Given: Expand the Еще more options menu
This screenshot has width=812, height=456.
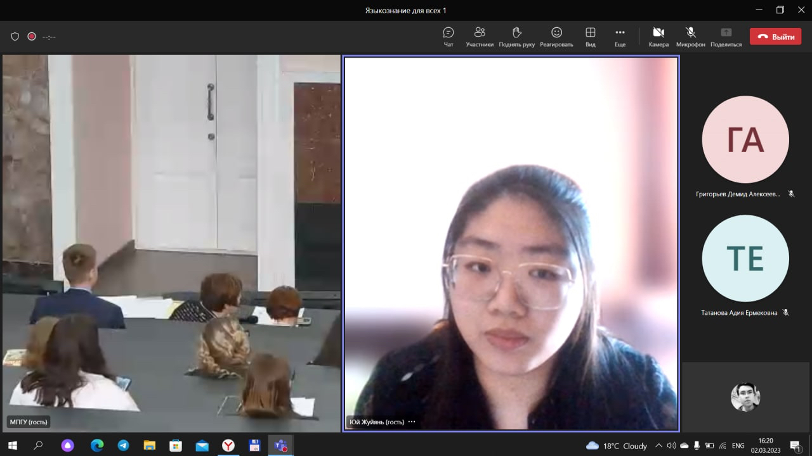Looking at the screenshot, I should (620, 37).
